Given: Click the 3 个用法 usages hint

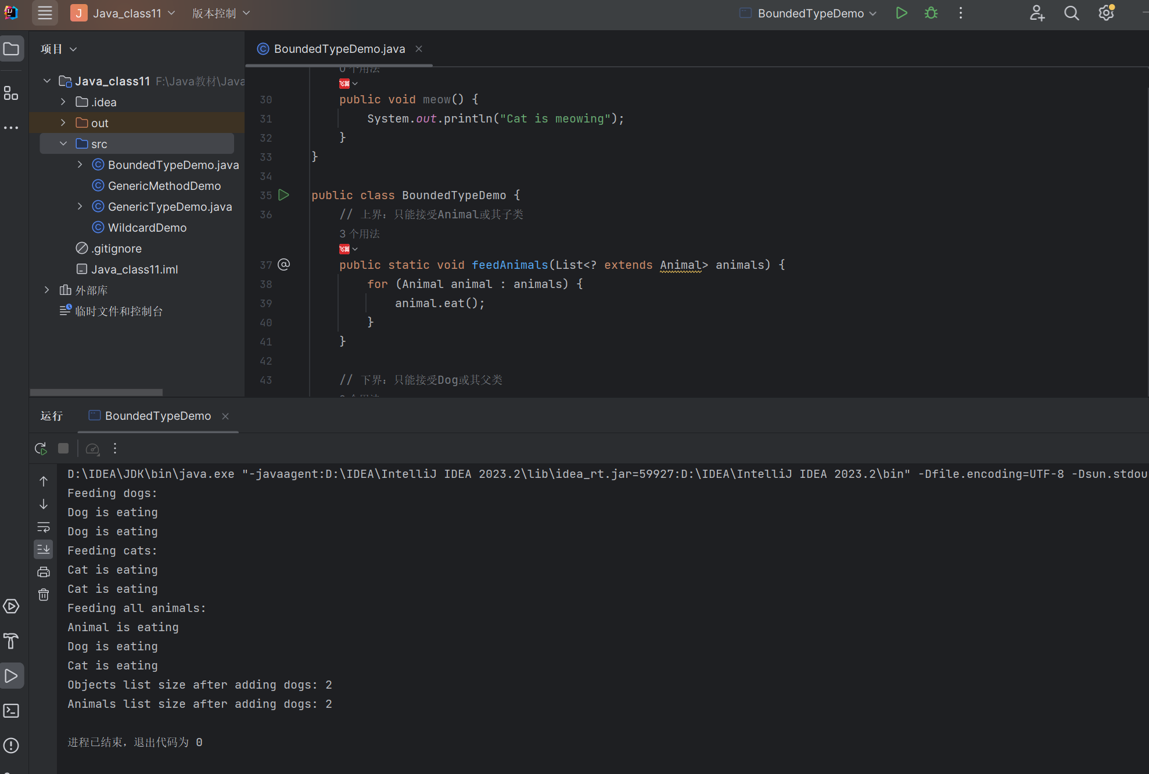Looking at the screenshot, I should pyautogui.click(x=360, y=233).
